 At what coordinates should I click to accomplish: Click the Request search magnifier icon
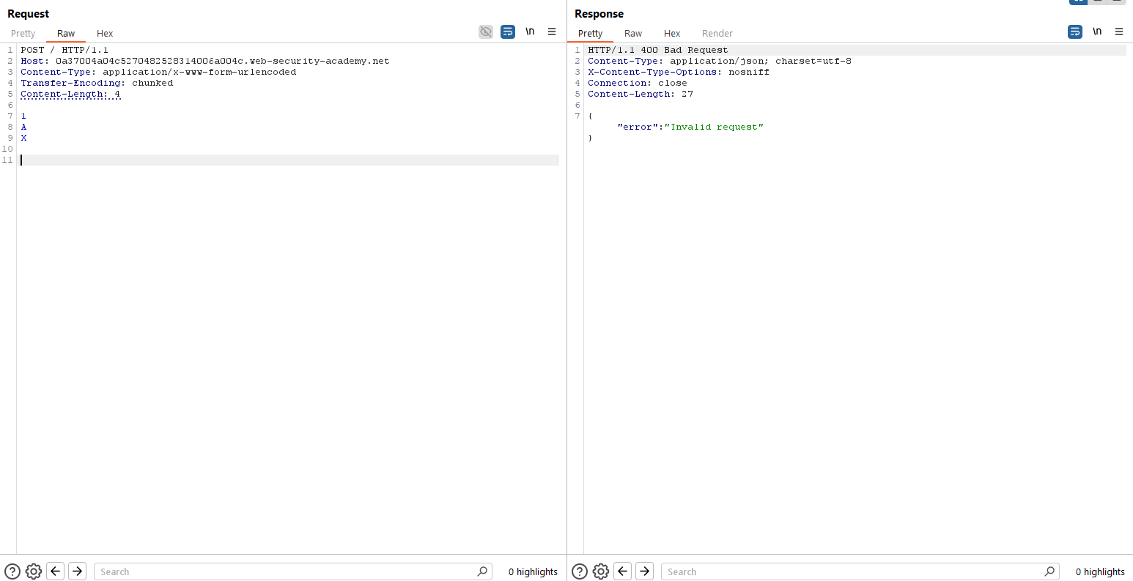[x=482, y=571]
